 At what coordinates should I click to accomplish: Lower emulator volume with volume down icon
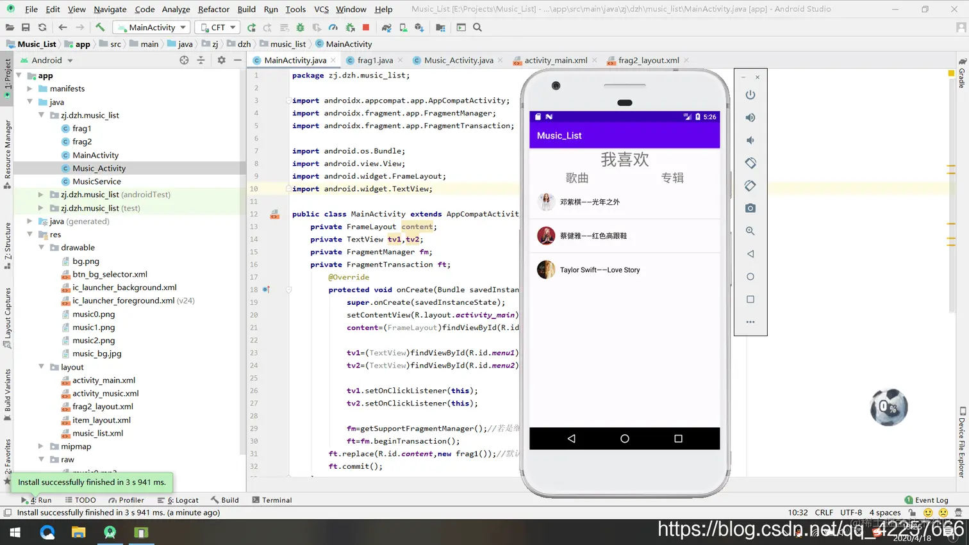(750, 140)
